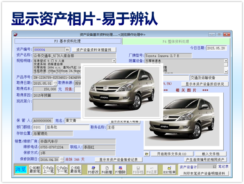Click the 今日日期 field 2015.05.20

[216, 48]
